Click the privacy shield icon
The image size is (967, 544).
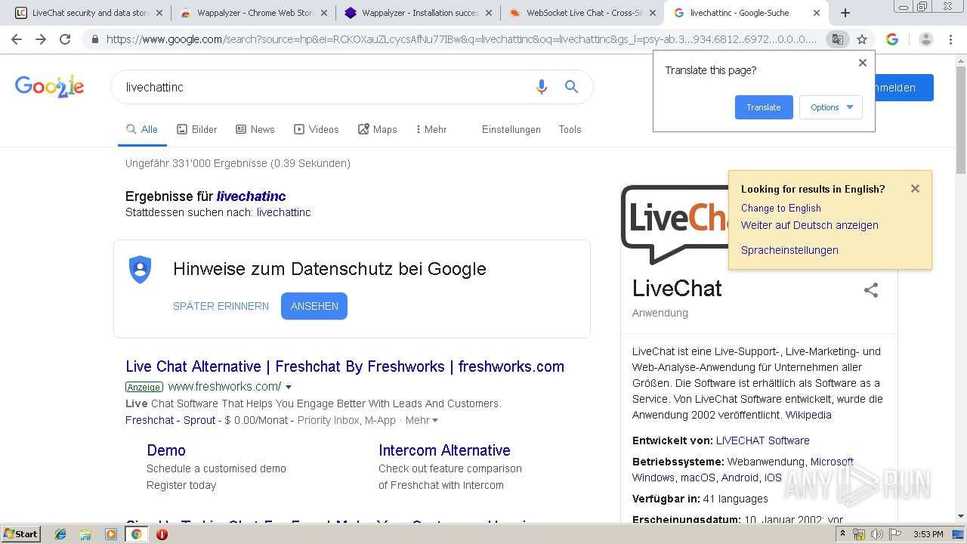[x=140, y=269]
